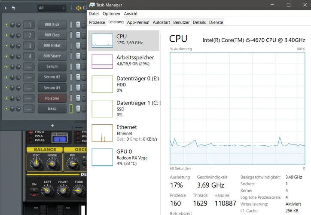
Task: Click the Task-Manager title bar icon
Action: (x=92, y=5)
